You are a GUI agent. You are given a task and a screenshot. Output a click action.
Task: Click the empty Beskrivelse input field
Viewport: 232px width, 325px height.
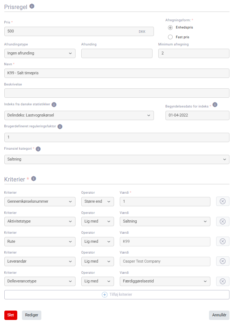coord(117,93)
